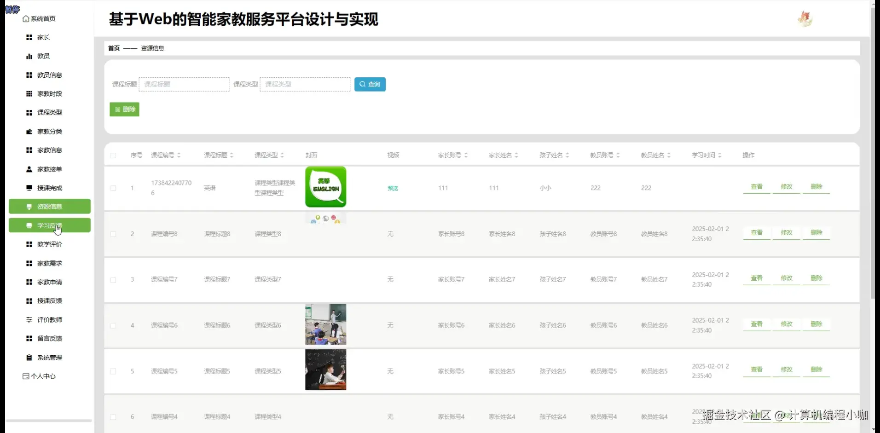Select the 系统管理 icon in sidebar

click(x=29, y=357)
